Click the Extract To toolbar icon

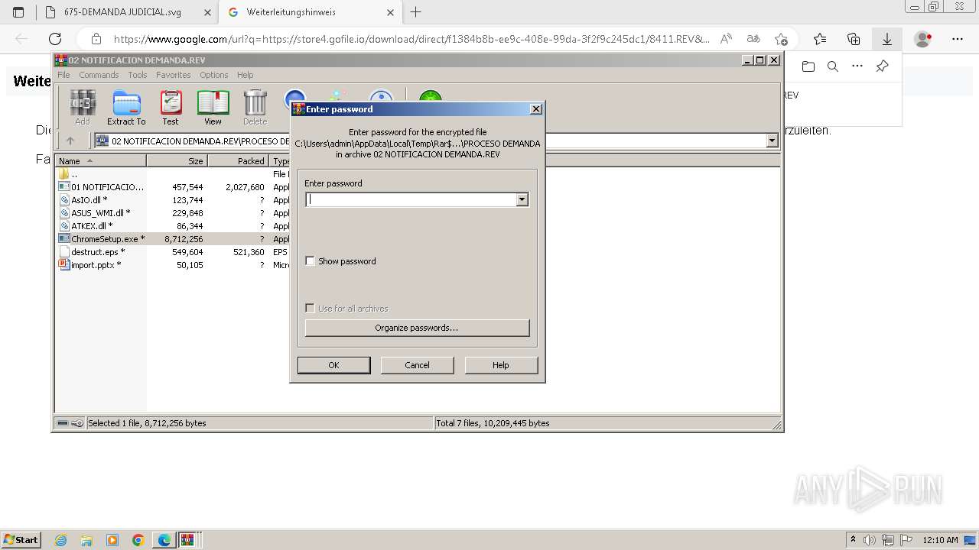click(126, 107)
